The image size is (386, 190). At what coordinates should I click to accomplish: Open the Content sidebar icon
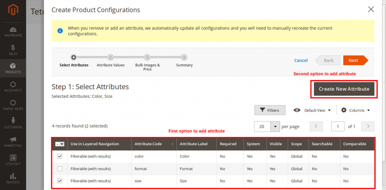tap(13, 160)
